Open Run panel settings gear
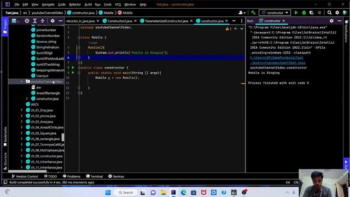Screen dimensions: 350x197 click(331, 21)
